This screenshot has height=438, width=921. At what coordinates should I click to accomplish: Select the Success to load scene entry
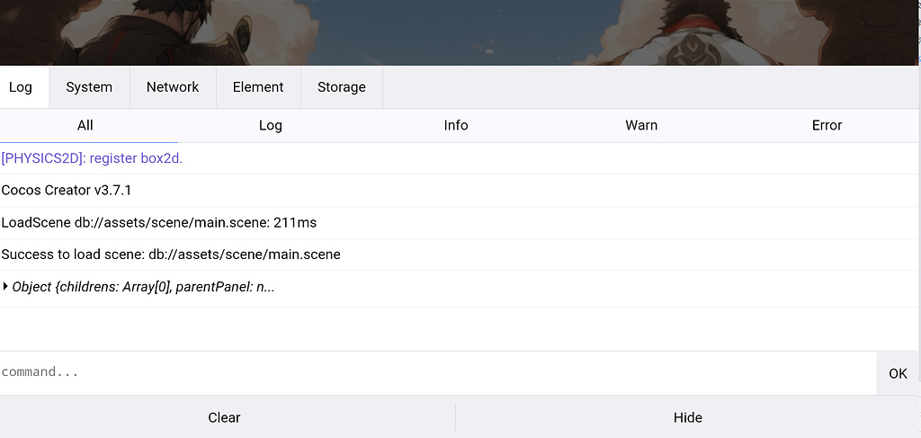171,254
